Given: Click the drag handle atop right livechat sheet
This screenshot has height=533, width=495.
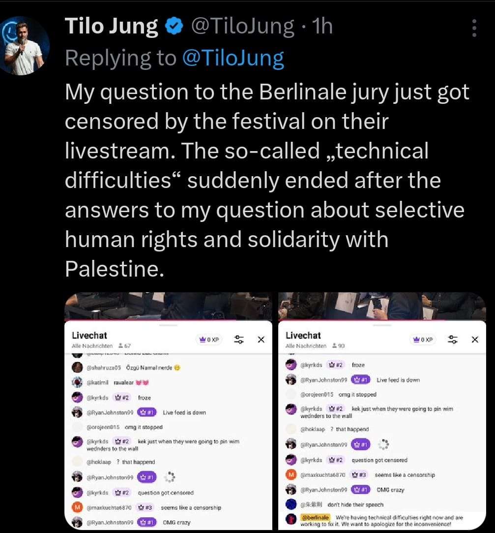Looking at the screenshot, I should pyautogui.click(x=382, y=325).
